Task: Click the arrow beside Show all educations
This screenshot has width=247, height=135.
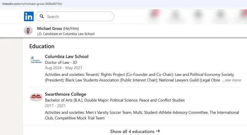Action: (x=158, y=131)
